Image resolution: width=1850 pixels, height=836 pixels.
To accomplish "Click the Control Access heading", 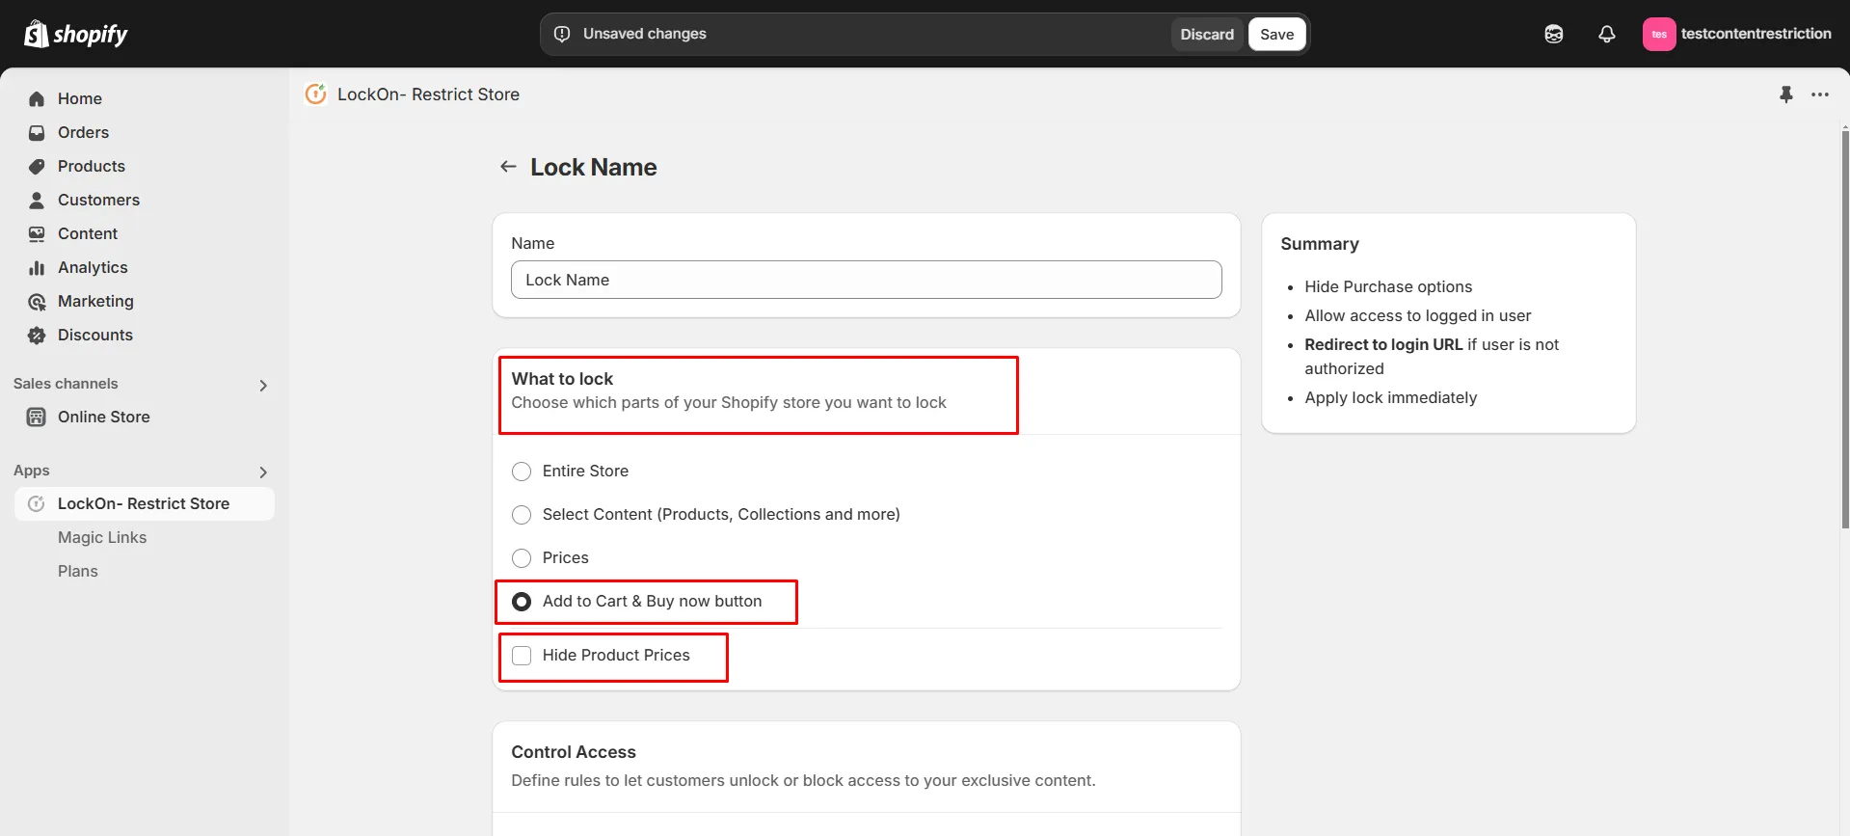I will pos(574,752).
